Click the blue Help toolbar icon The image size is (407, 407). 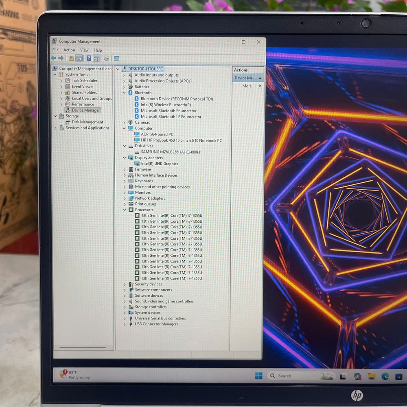[88, 58]
